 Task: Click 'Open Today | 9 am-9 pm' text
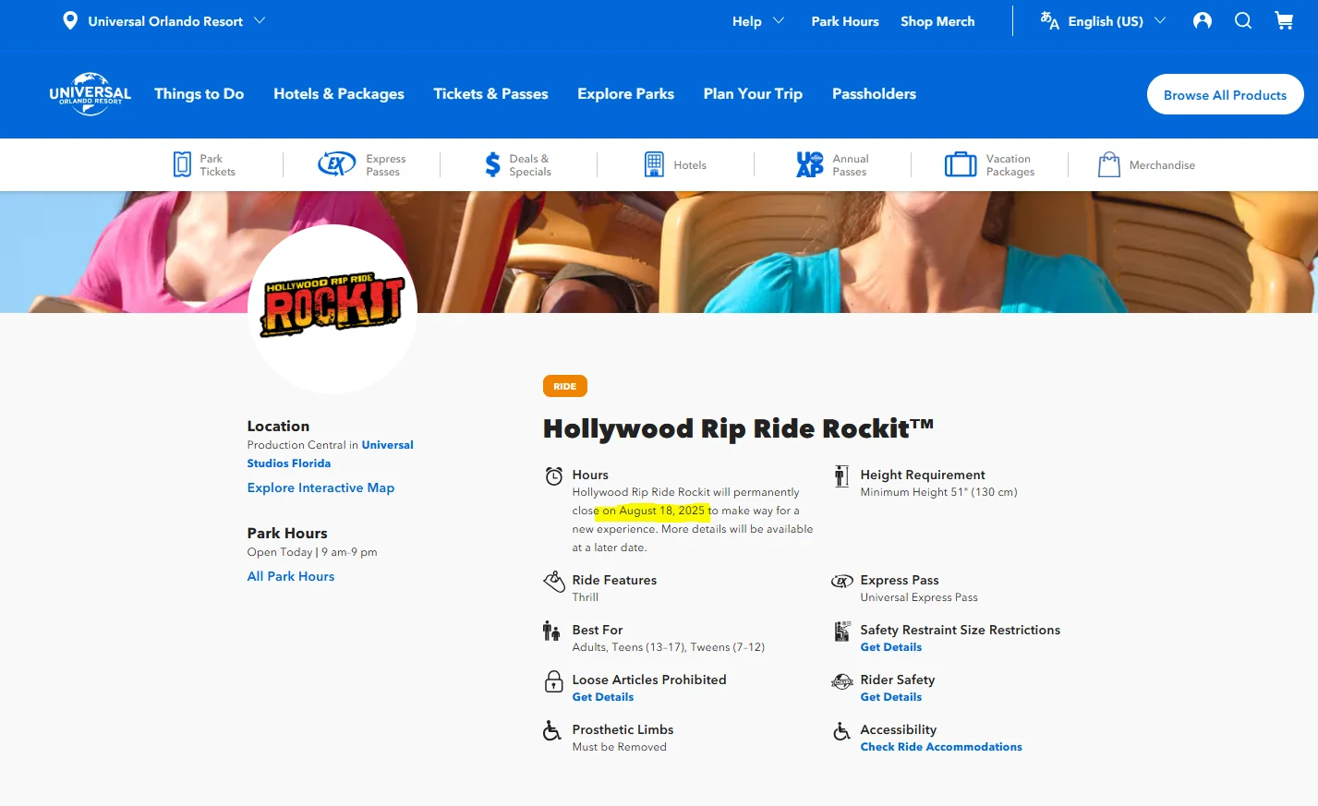[x=312, y=552]
